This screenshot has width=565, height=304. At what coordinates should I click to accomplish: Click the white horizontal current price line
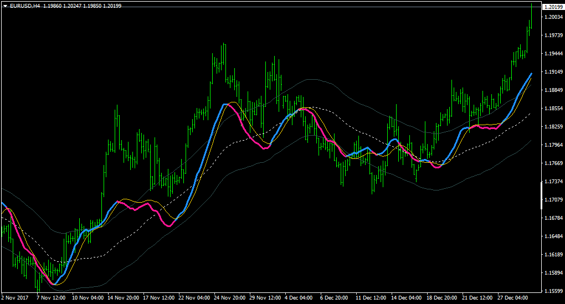pyautogui.click(x=271, y=7)
